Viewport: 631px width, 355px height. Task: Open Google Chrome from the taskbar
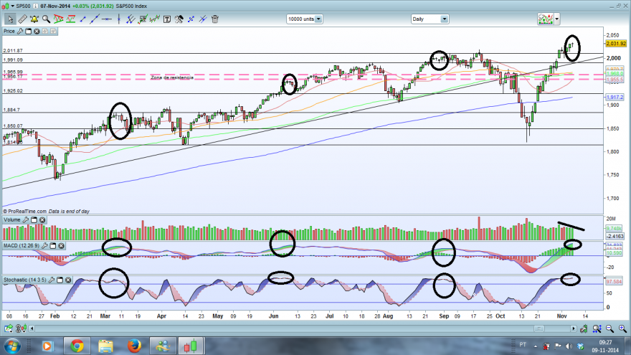pos(77,346)
